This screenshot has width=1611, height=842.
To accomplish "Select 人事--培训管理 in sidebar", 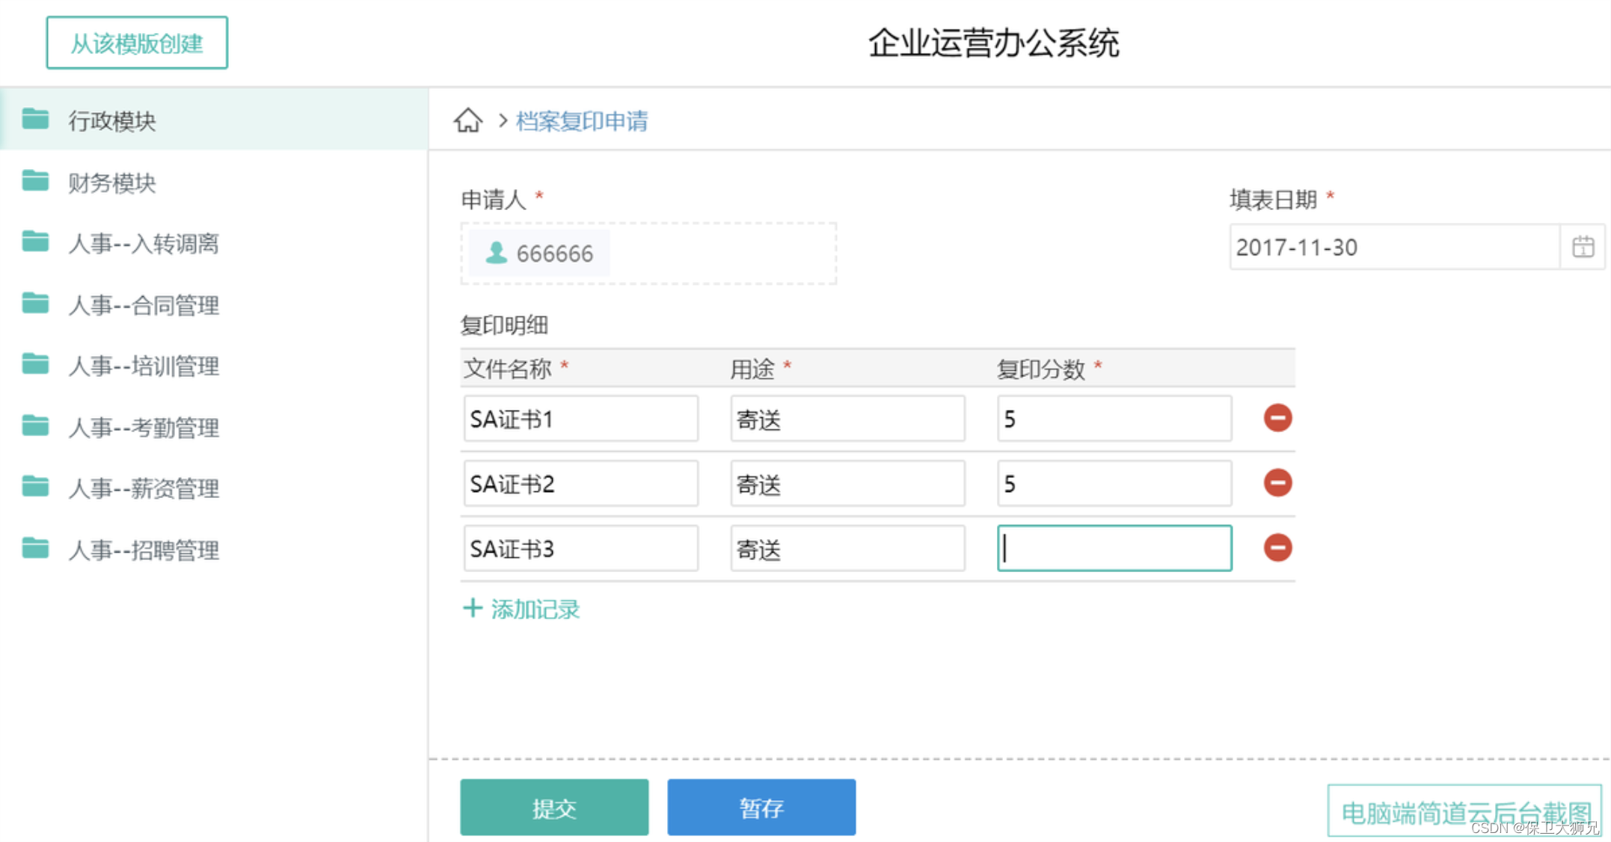I will (143, 366).
